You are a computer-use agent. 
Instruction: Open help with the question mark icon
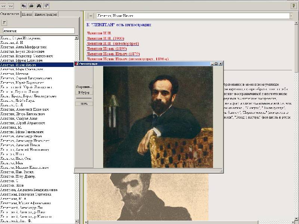(294, 6)
